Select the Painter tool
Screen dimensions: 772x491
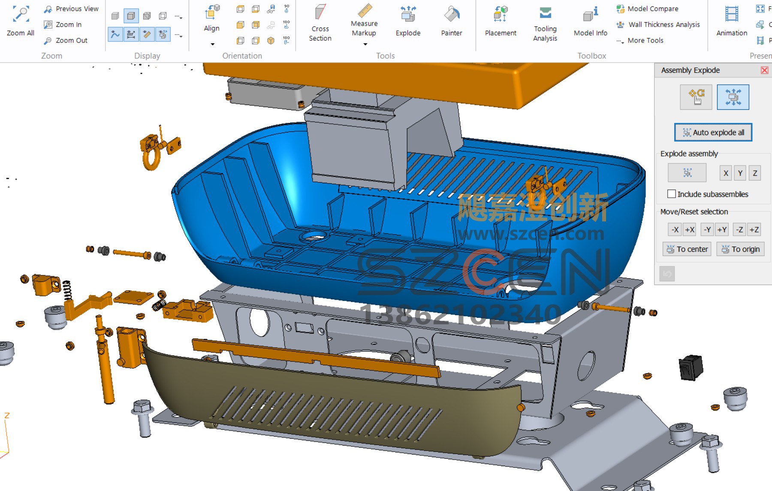tap(452, 21)
